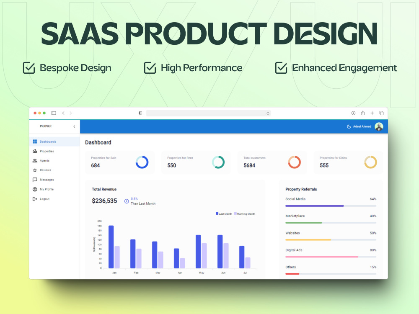This screenshot has width=419, height=314.
Task: Open Messages in the sidebar
Action: (x=54, y=180)
